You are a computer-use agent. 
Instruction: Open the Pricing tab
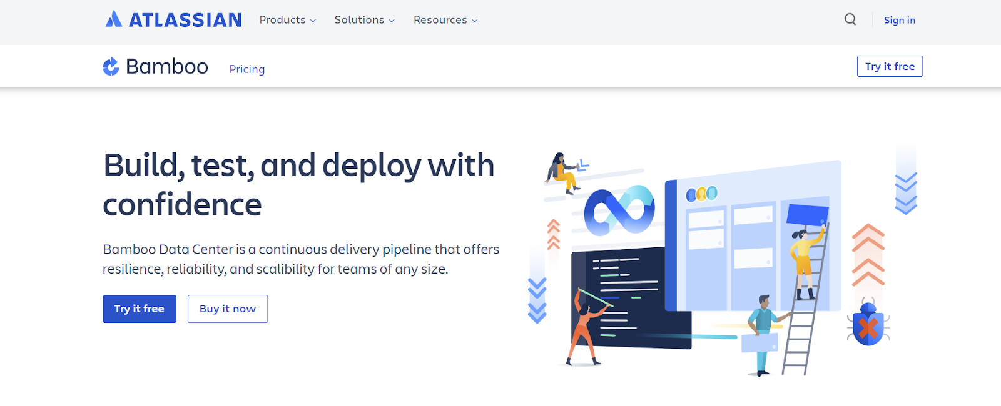[x=247, y=69]
